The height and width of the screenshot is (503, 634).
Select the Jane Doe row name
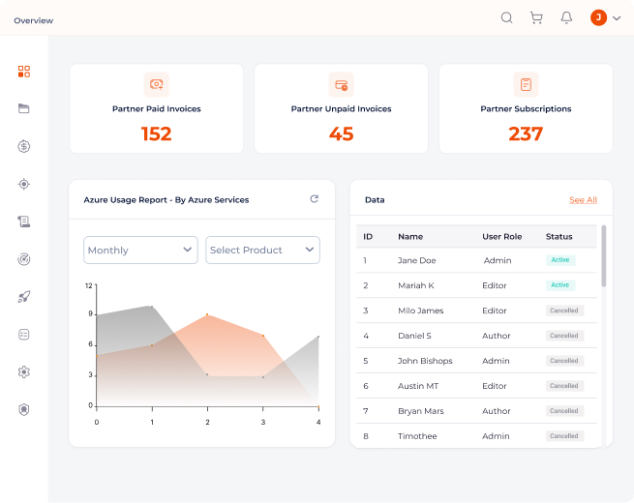417,260
